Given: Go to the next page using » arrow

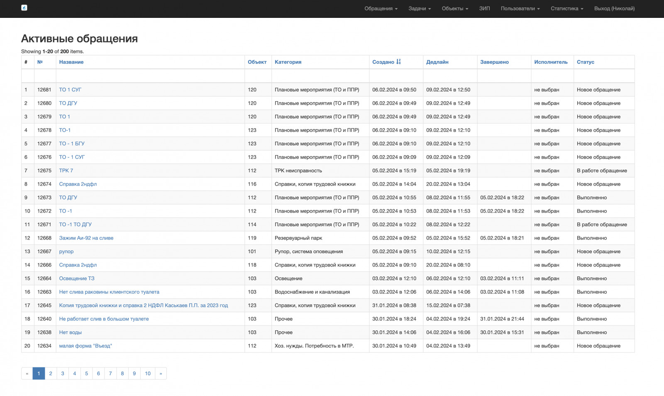Looking at the screenshot, I should [x=161, y=374].
